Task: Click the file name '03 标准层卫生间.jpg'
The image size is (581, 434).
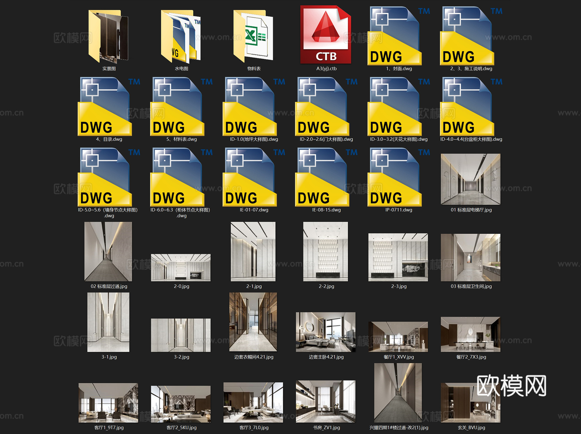Action: (471, 286)
